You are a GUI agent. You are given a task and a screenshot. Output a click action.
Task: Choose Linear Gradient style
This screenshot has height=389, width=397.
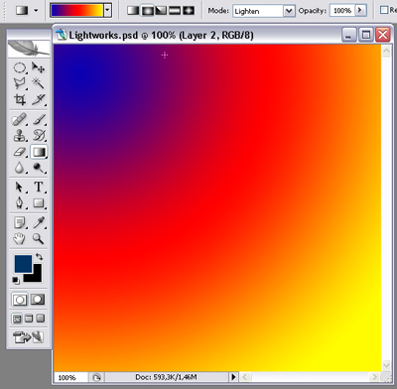(133, 11)
